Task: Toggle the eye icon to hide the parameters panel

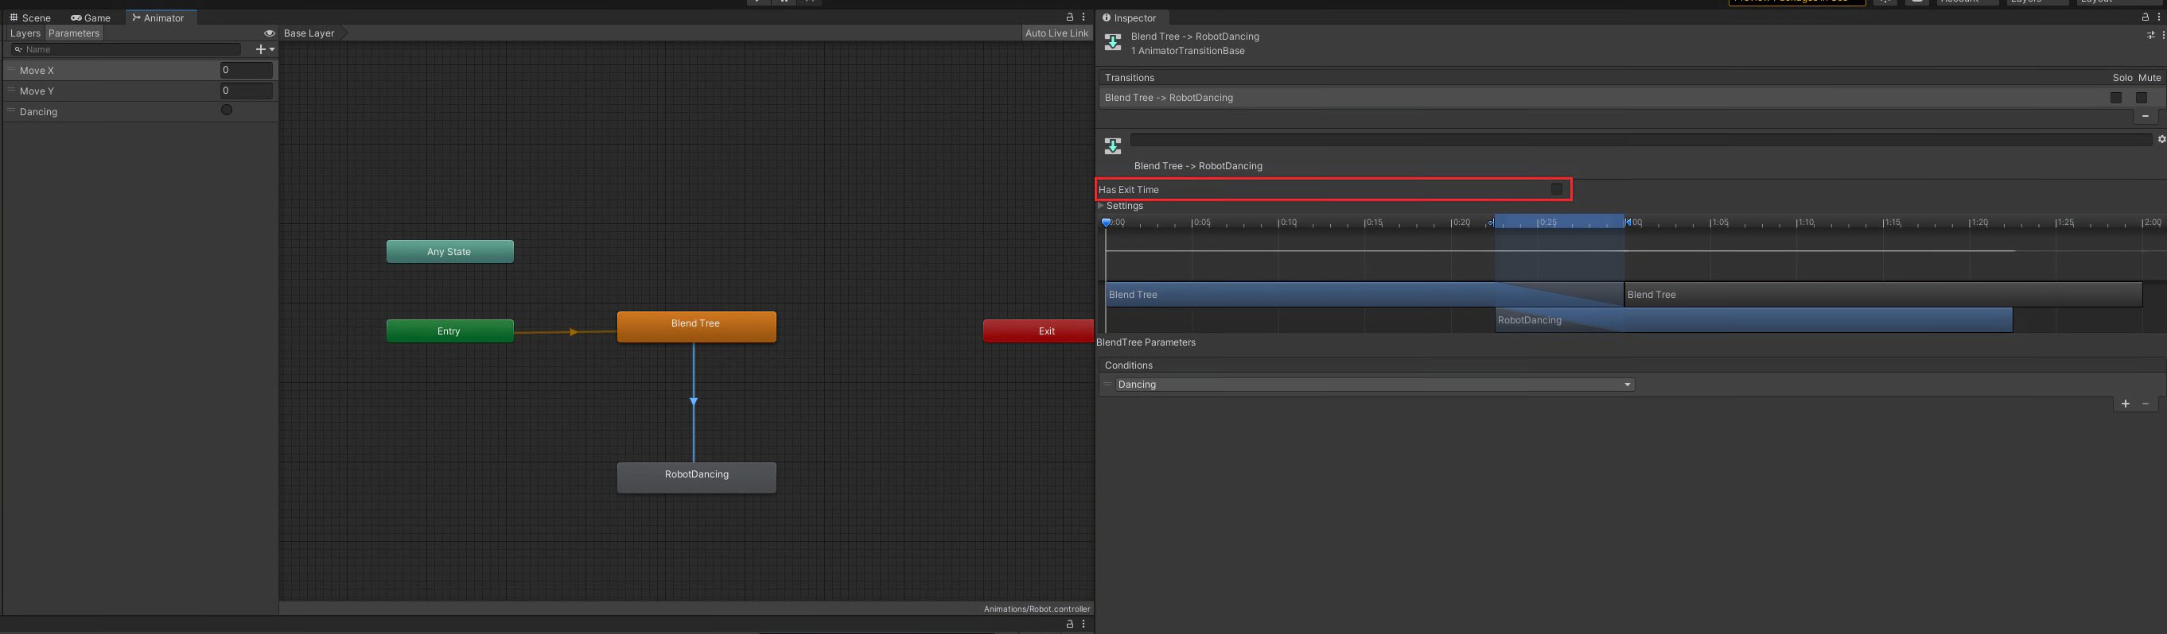Action: (269, 33)
